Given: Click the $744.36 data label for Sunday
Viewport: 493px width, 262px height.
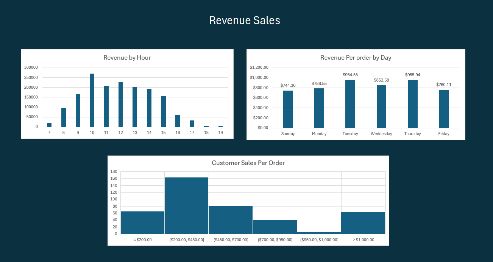Looking at the screenshot, I should click(x=288, y=85).
